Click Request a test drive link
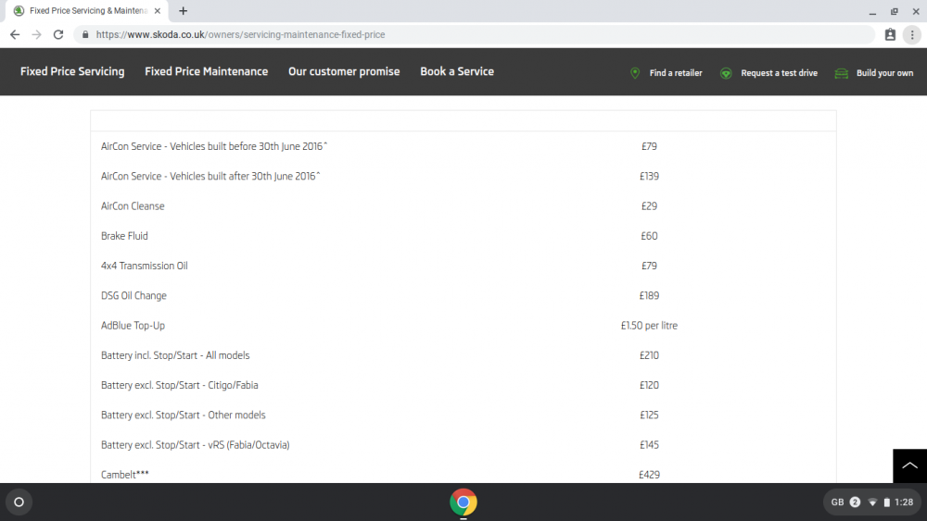Screen dimensions: 927x521 [780, 73]
